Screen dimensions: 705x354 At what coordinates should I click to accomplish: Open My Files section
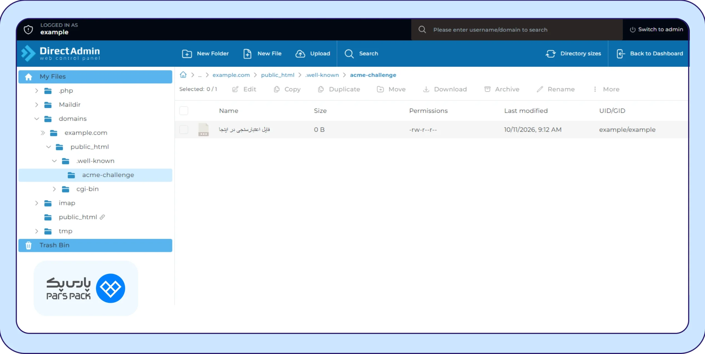pos(95,77)
